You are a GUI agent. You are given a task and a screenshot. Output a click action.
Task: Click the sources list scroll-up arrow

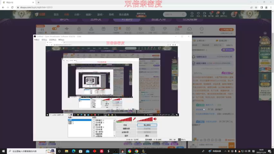tap(114, 120)
